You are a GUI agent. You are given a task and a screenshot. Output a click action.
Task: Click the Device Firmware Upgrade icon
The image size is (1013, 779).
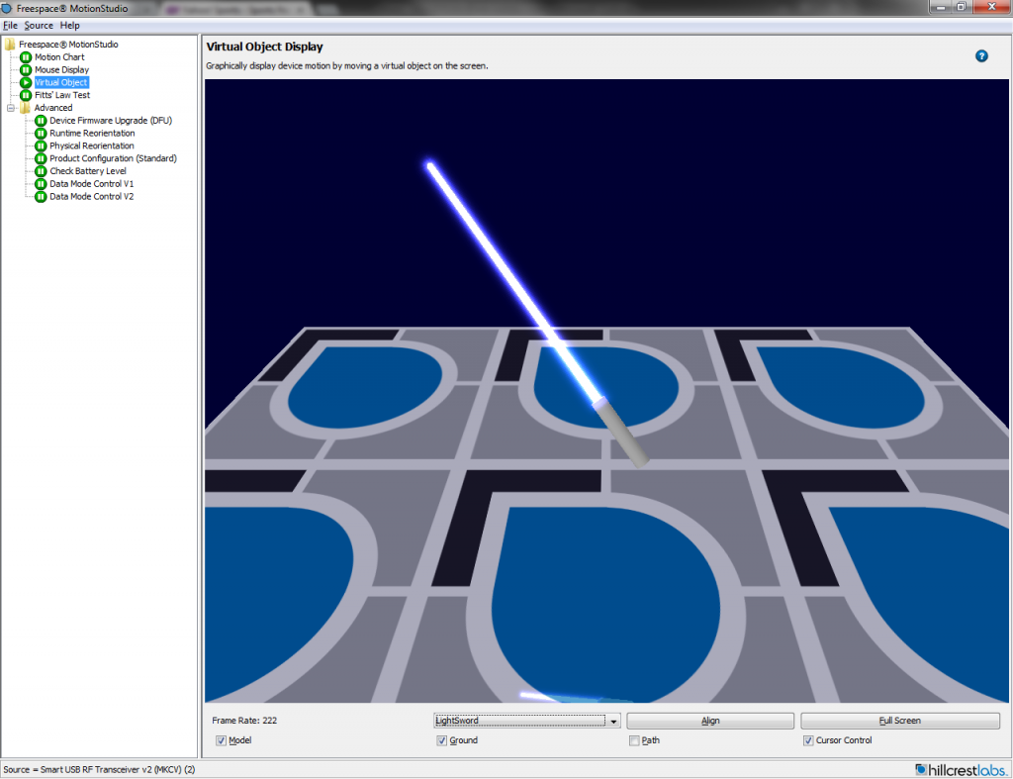[x=41, y=120]
